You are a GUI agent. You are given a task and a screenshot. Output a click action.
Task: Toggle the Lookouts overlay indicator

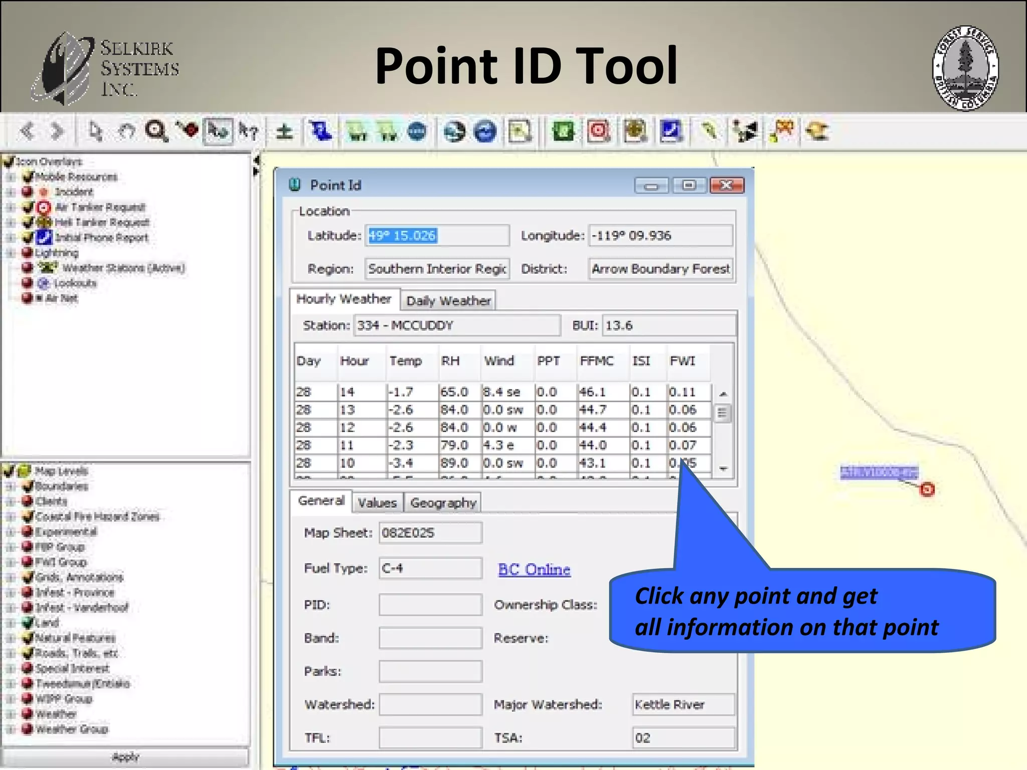pyautogui.click(x=28, y=283)
